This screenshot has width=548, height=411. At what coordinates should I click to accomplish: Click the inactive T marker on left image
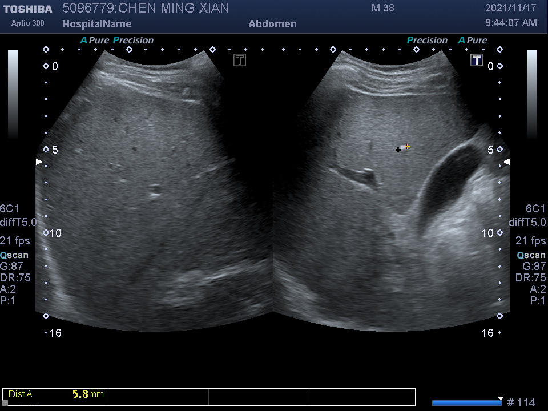click(240, 60)
